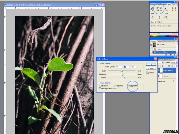Close the 081022-11.tif document window

tap(103, 5)
